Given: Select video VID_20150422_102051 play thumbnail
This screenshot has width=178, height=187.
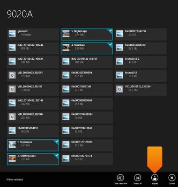Looking at the screenshot, I should pyautogui.click(x=12, y=75).
